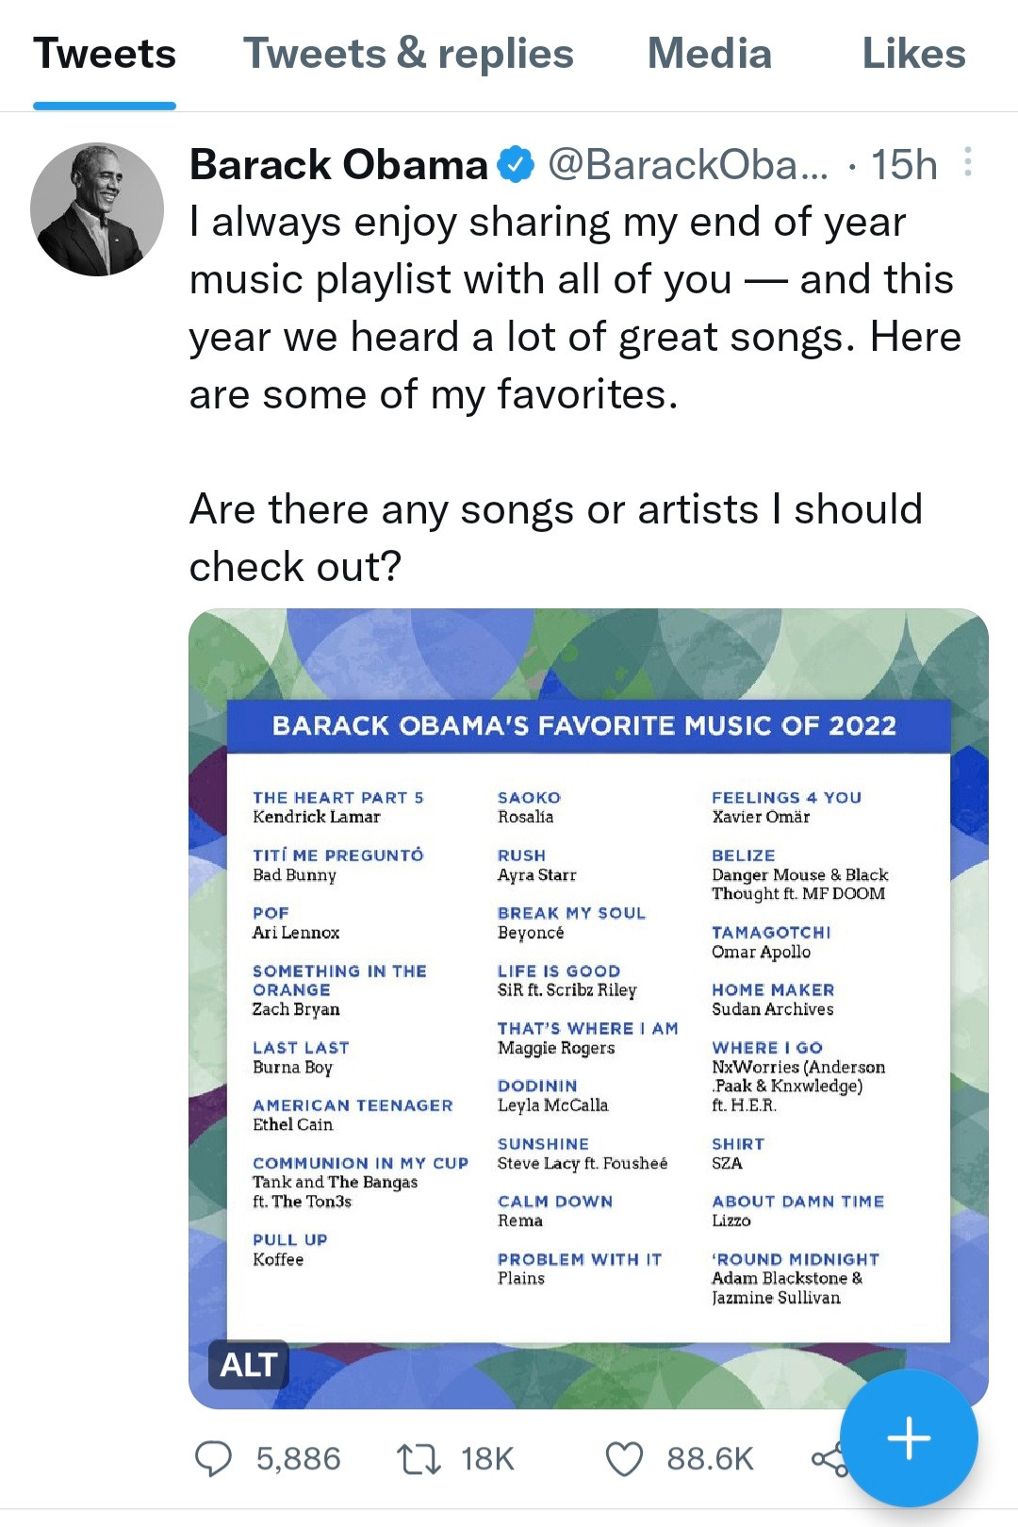The image size is (1018, 1527).
Task: Show the ALT image description badge
Action: (x=248, y=1364)
